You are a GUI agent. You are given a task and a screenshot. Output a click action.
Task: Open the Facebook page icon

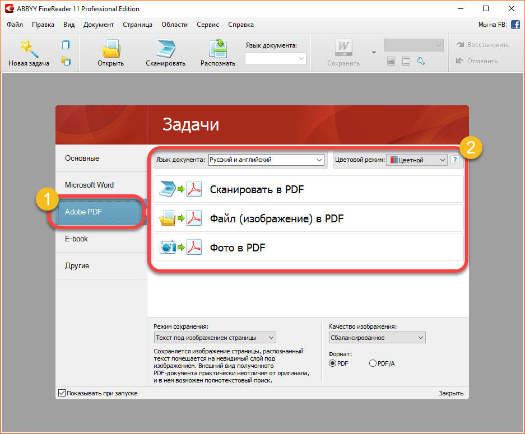tap(515, 25)
